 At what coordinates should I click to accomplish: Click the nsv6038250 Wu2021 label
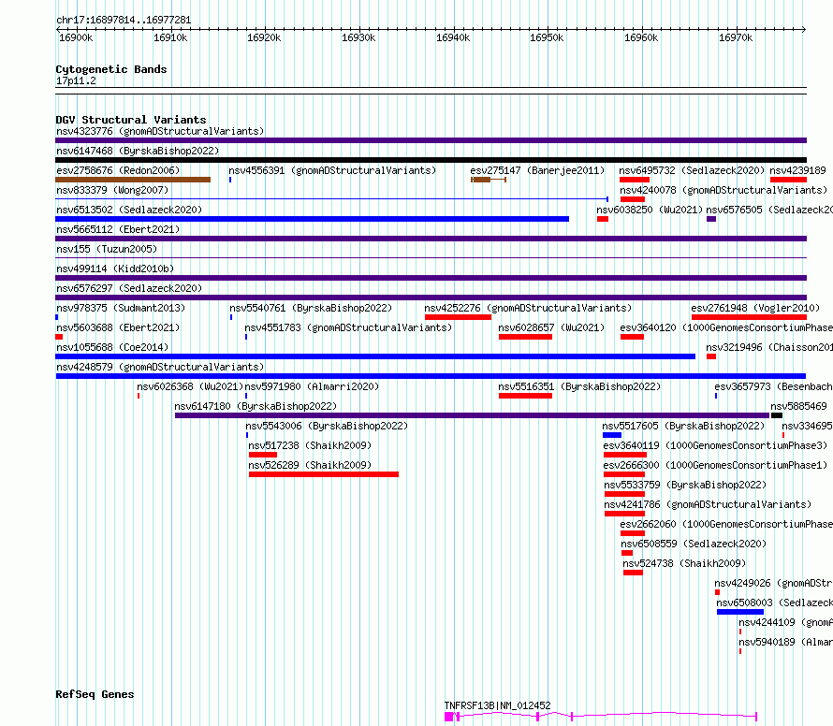(650, 210)
